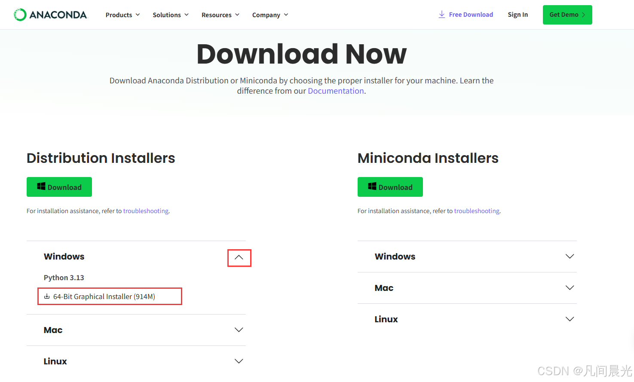Open the Company menu
This screenshot has height=382, width=634.
(x=270, y=15)
